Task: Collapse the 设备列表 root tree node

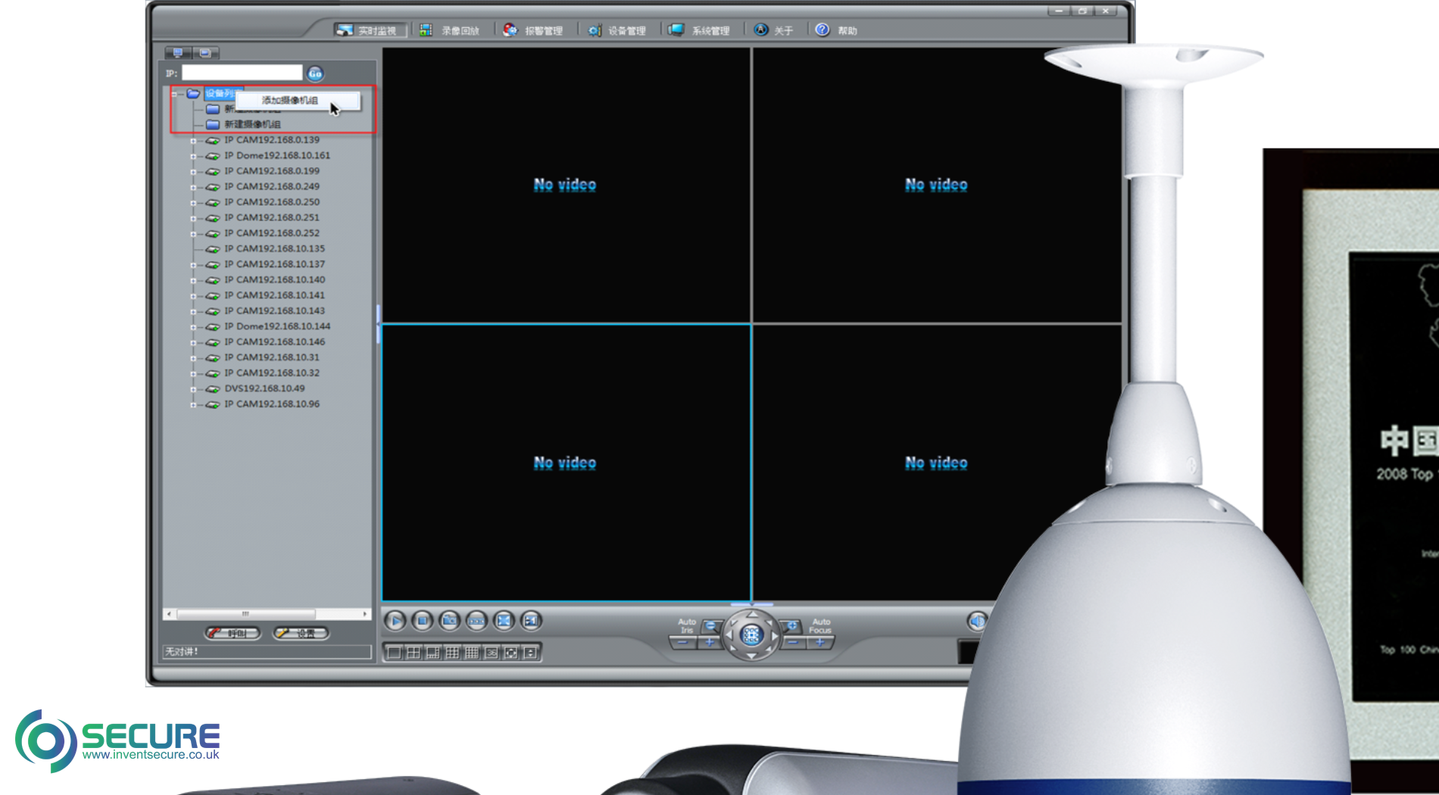Action: [x=174, y=94]
